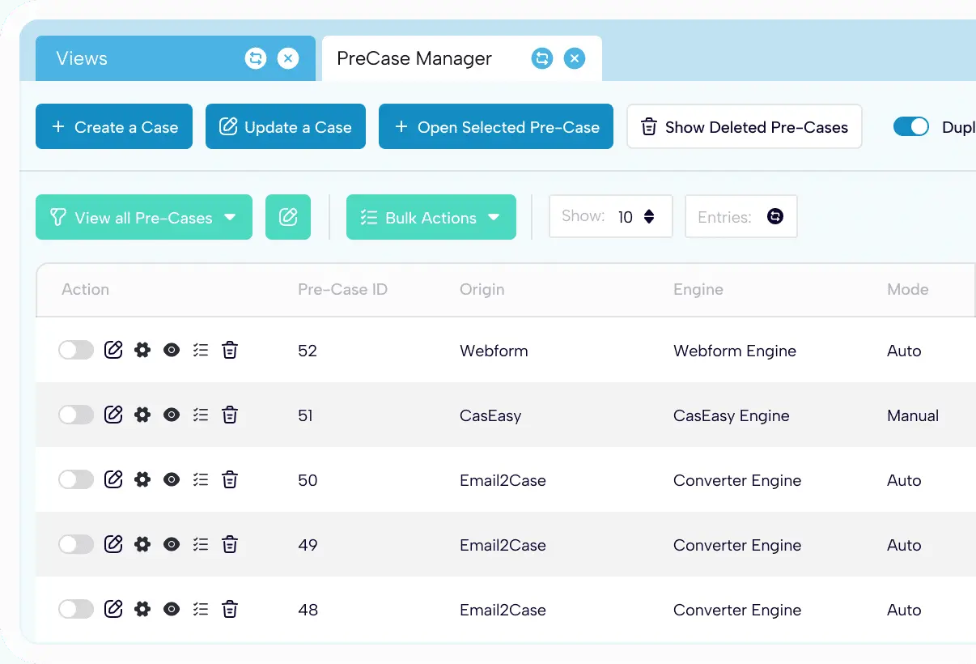Click Auto mode in Pre-Case 48 row
The height and width of the screenshot is (664, 976).
904,610
